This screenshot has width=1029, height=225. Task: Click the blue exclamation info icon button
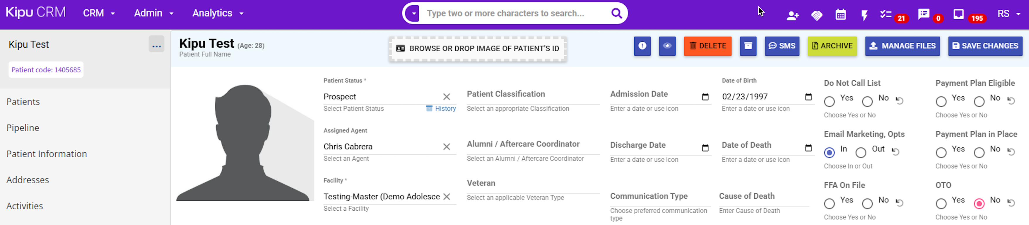642,46
